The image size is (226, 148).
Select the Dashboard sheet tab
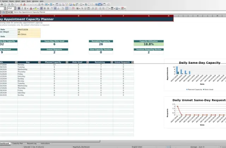(x=5, y=143)
